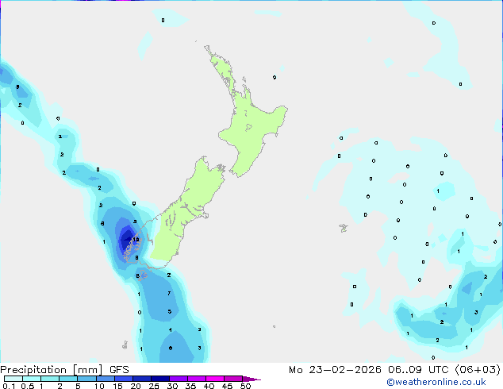Click the 45–50 mm legend color box
The height and width of the screenshot is (389, 503).
click(x=233, y=379)
